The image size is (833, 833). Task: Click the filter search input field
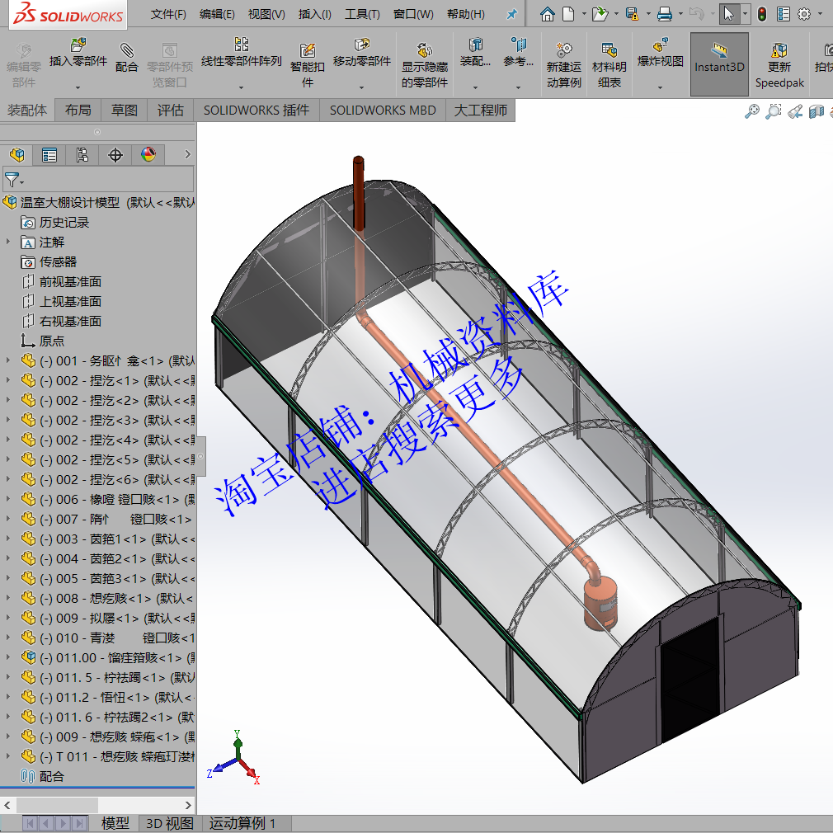[98, 180]
